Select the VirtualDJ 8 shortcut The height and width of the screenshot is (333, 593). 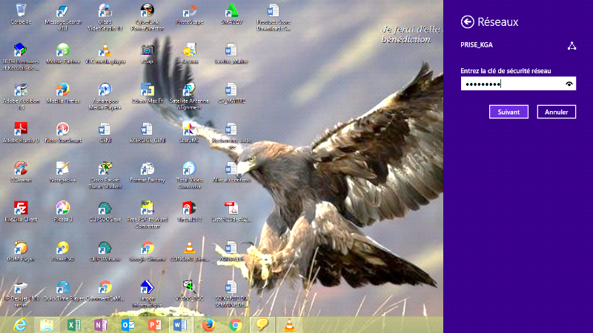[190, 208]
